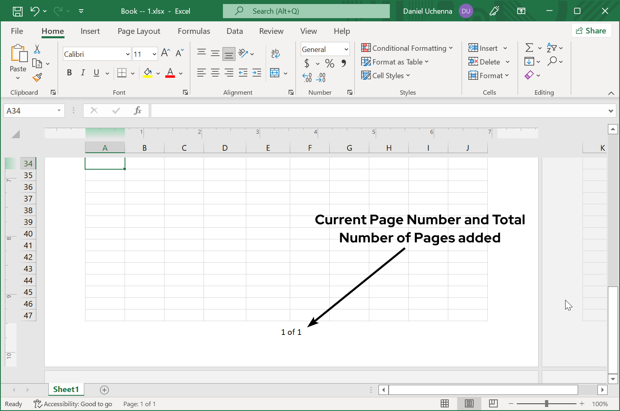Add a new sheet with the plus button
Viewport: 620px width, 411px height.
[104, 390]
